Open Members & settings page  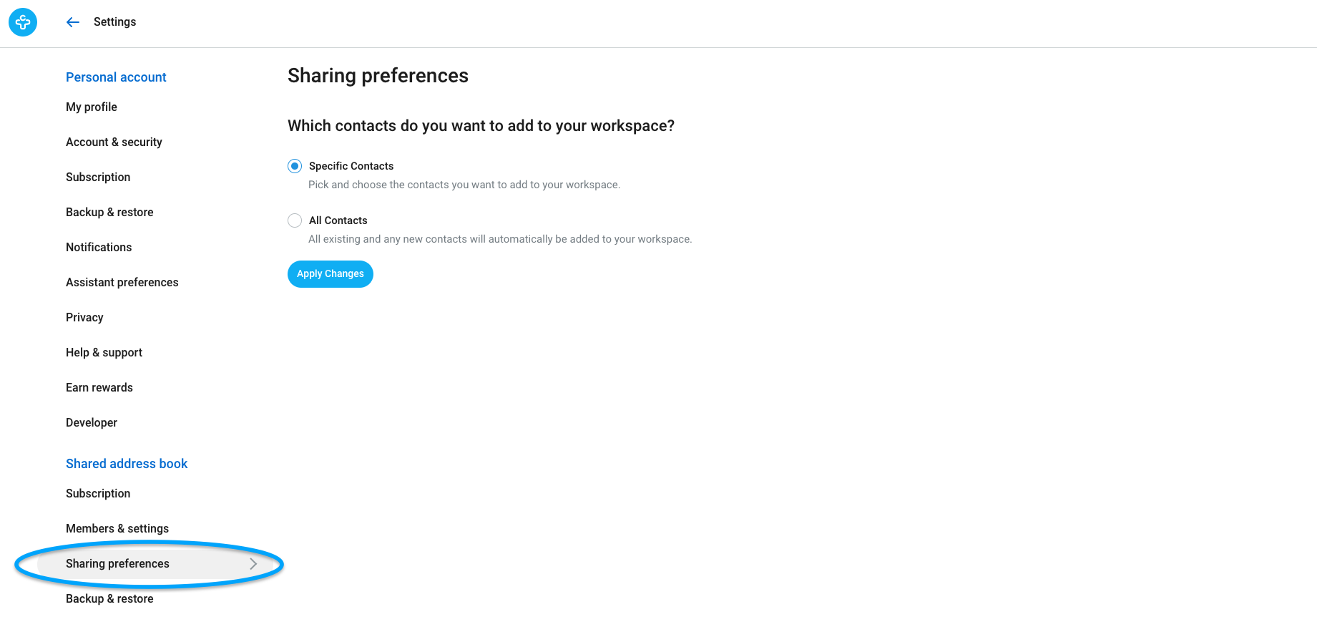(117, 528)
